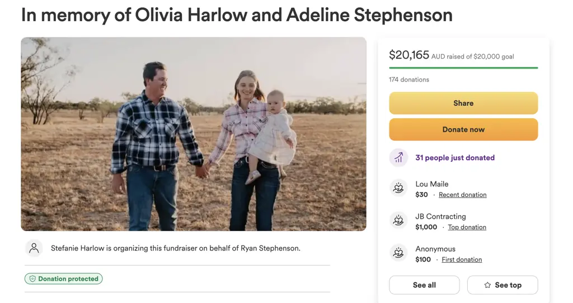573x303 pixels.
Task: Click the "31 people just donated" text
Action: pyautogui.click(x=455, y=158)
